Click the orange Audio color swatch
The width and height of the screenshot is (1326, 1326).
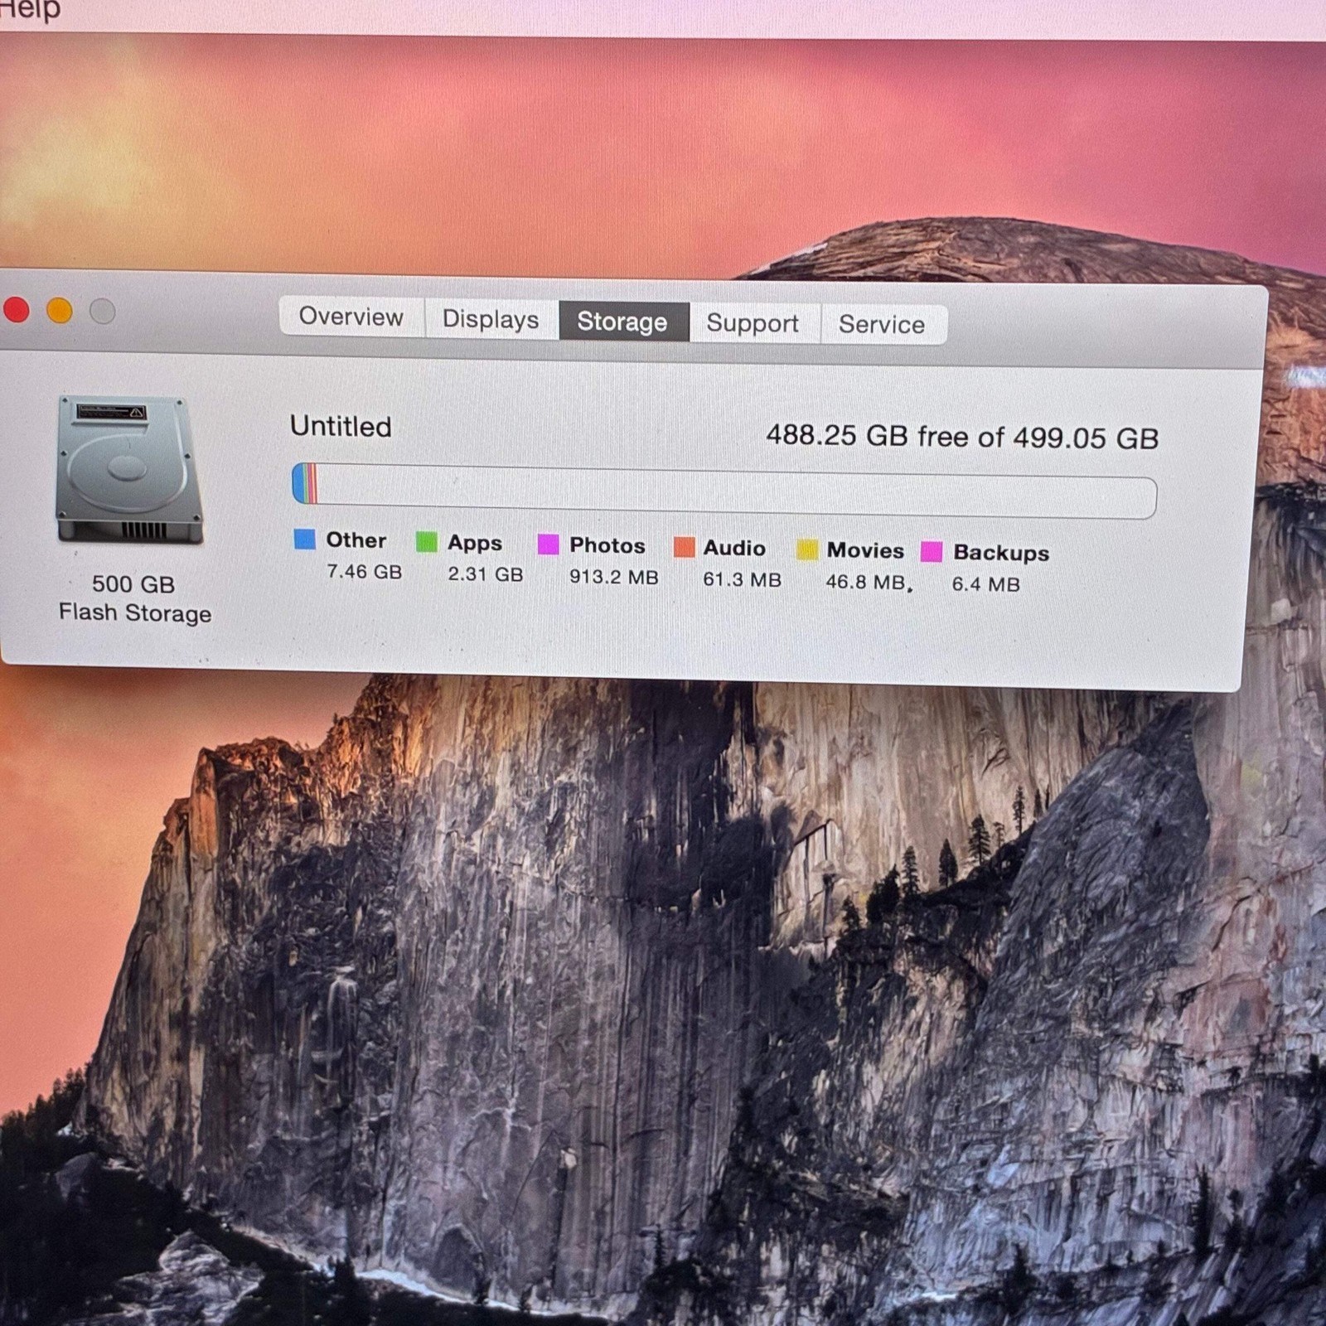tap(684, 547)
